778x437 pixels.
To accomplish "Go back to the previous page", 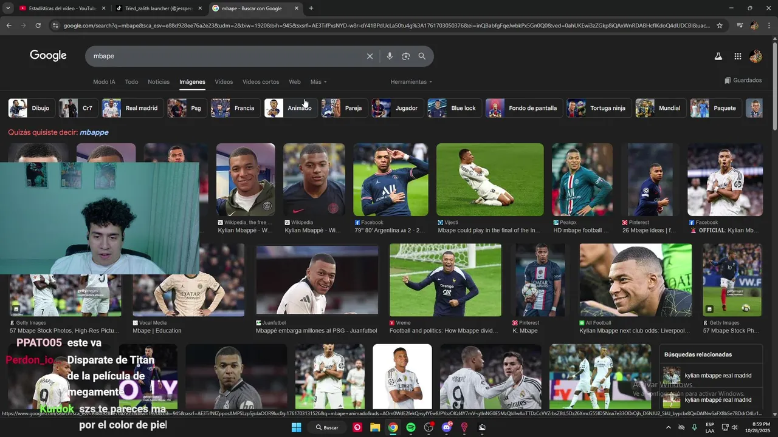I will coord(9,25).
